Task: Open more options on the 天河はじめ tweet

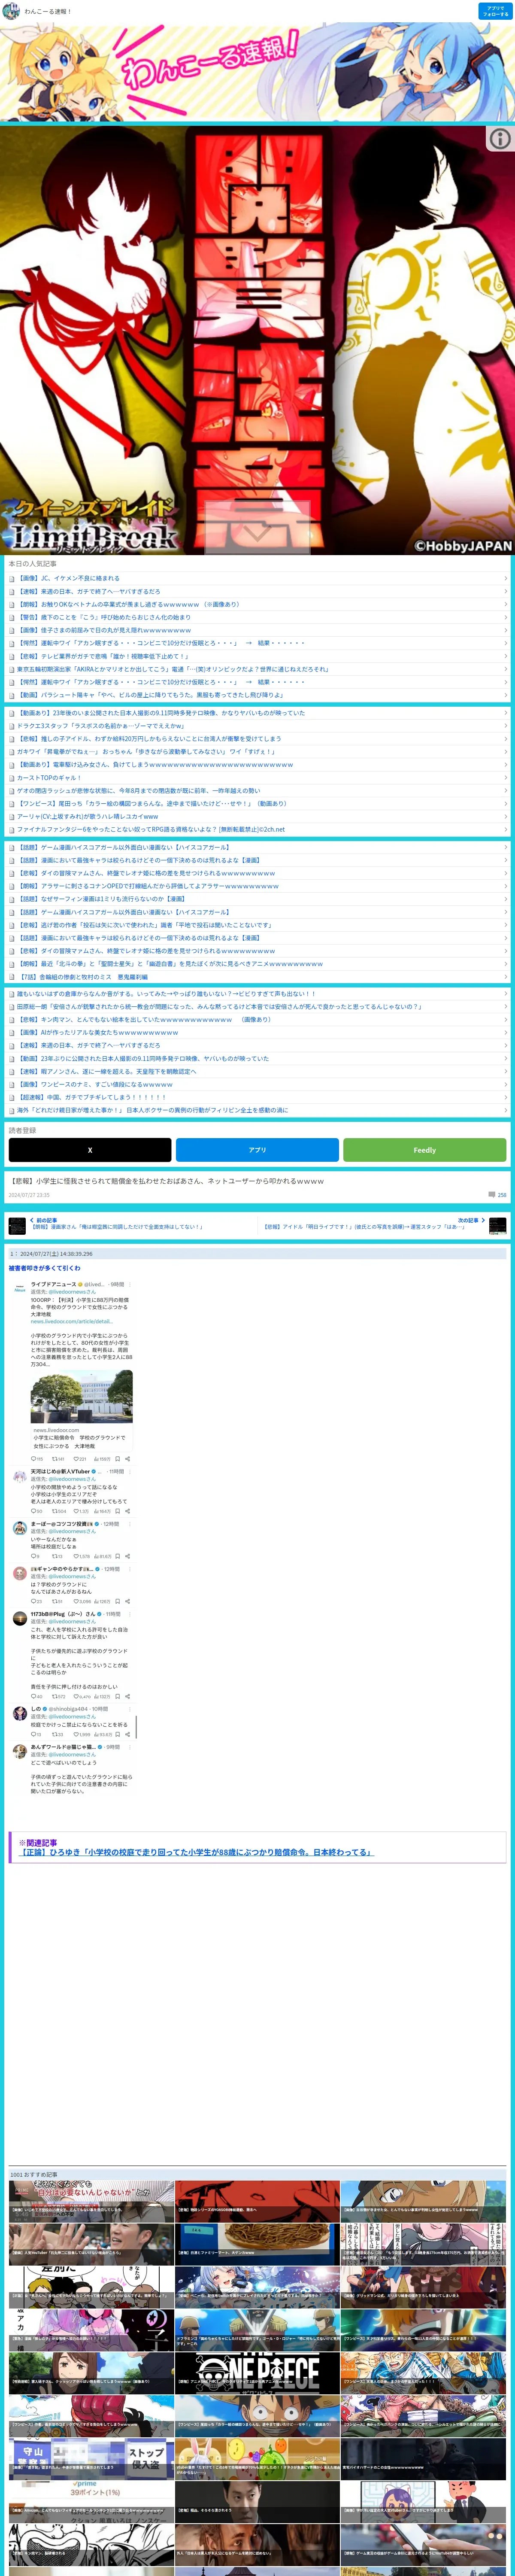Action: (x=130, y=1472)
